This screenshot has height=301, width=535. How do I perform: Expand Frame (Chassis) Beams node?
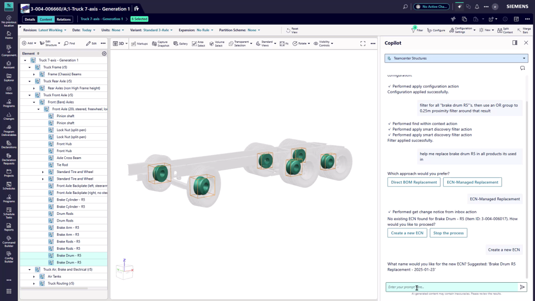pyautogui.click(x=34, y=74)
